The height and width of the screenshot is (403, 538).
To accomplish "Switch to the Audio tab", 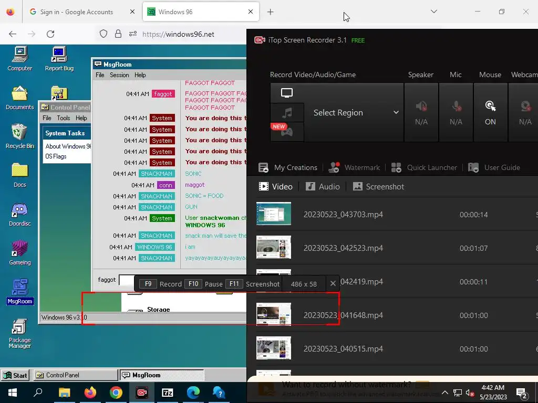I will pyautogui.click(x=323, y=186).
